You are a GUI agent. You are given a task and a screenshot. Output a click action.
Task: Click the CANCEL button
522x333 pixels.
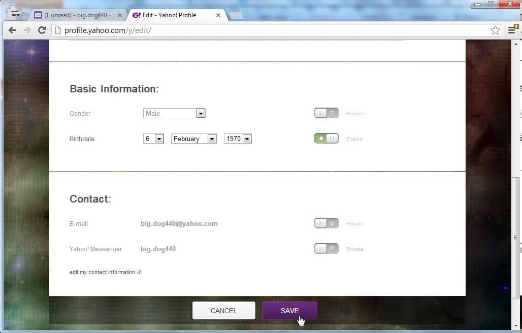[x=224, y=311]
